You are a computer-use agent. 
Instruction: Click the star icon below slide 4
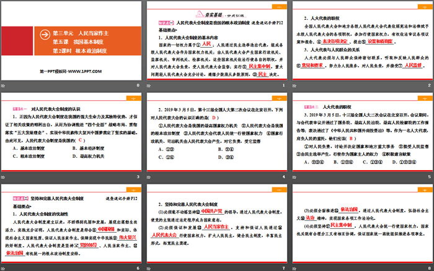tap(149, 177)
